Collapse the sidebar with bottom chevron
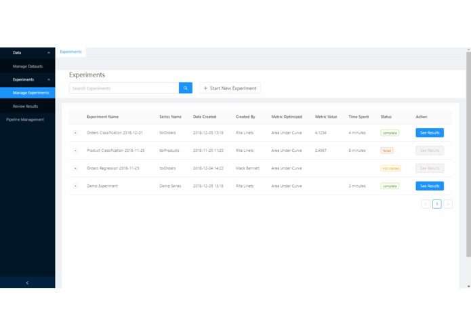471x335 pixels. click(x=27, y=283)
